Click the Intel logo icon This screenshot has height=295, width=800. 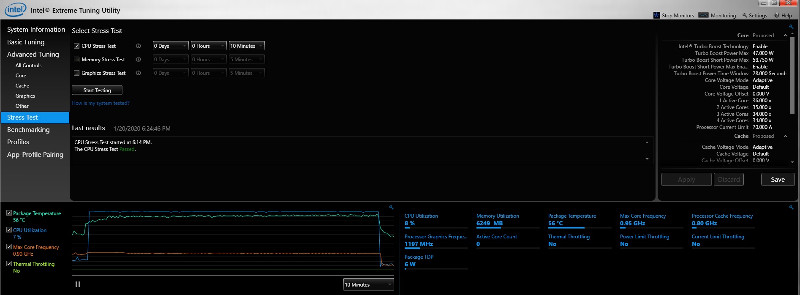[16, 10]
